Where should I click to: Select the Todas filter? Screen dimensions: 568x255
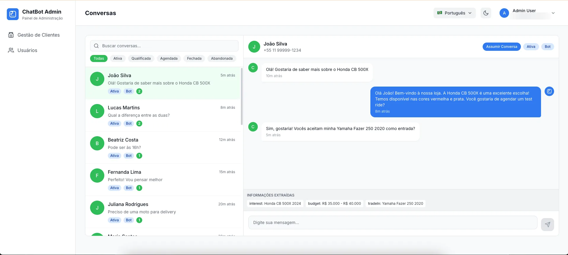(x=99, y=59)
